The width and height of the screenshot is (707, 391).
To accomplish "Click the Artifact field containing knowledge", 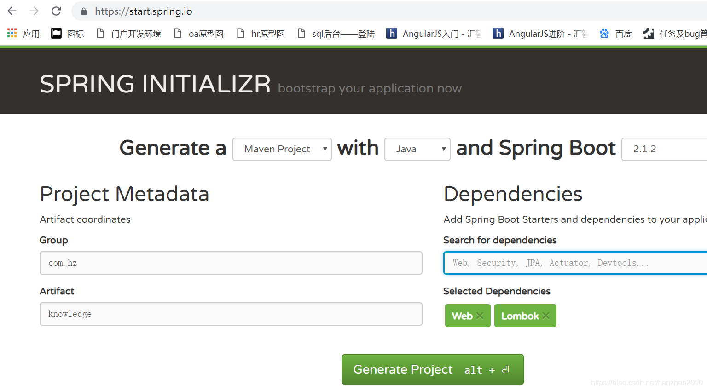I will 231,314.
